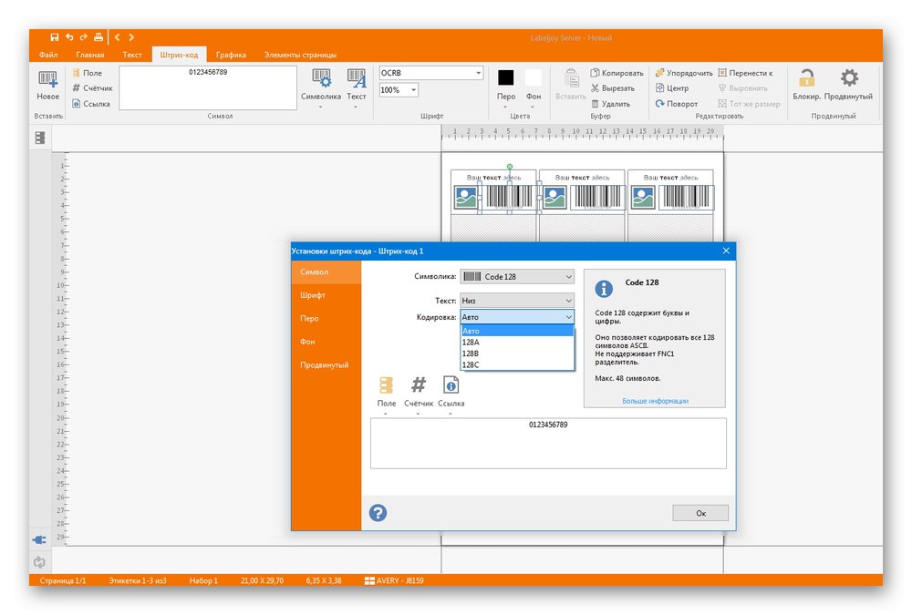Switch to the Штрих-код ribbon tab
Image resolution: width=912 pixels, height=615 pixels.
point(179,55)
